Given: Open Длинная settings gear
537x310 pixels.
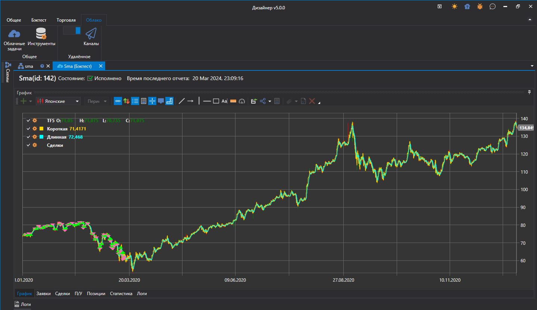Looking at the screenshot, I should tap(35, 137).
